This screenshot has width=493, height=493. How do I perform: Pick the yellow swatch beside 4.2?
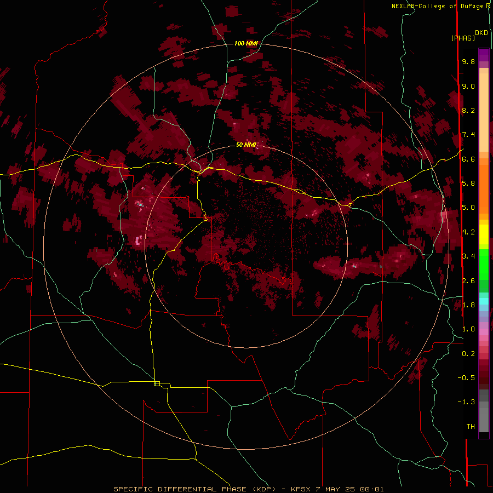[x=484, y=234]
